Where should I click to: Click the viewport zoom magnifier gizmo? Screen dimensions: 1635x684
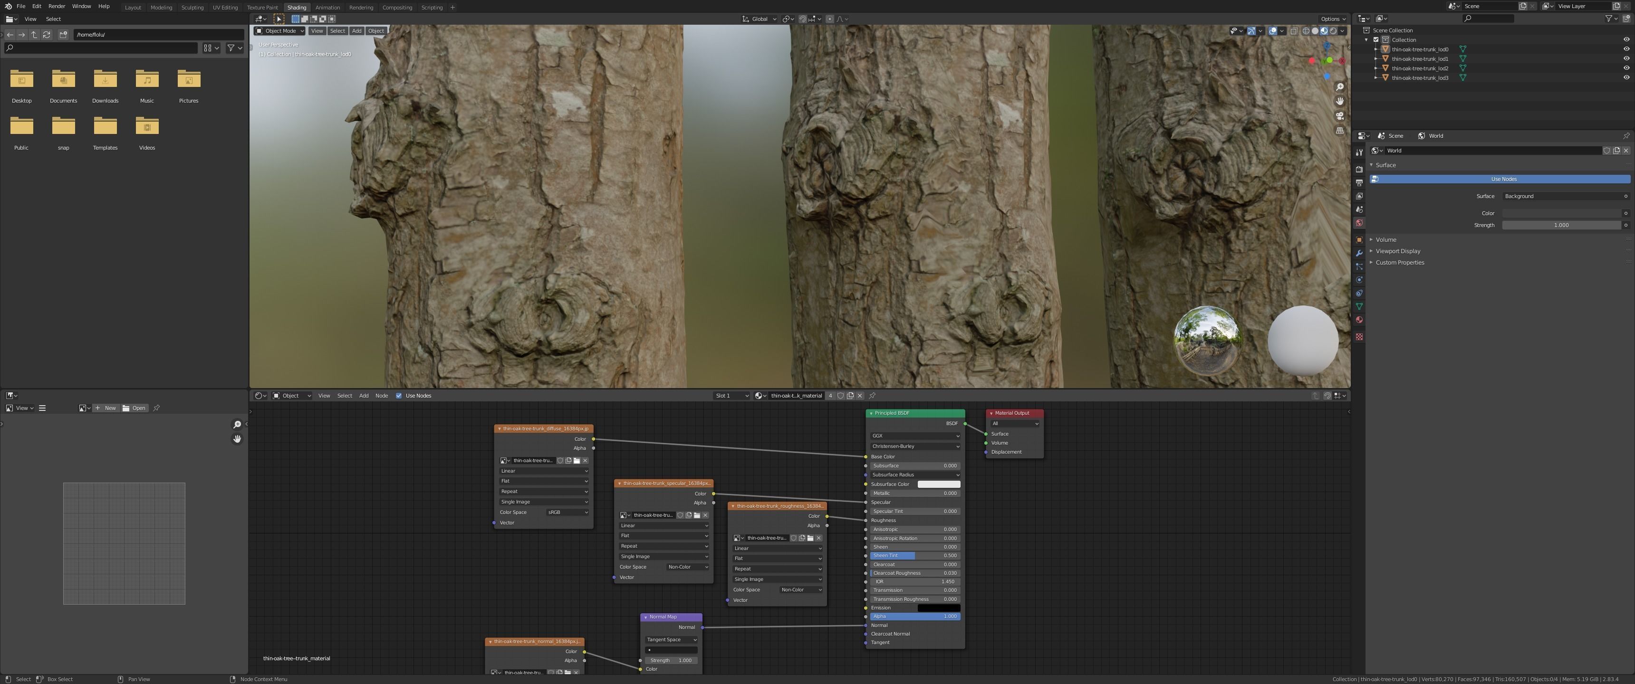click(x=1340, y=87)
